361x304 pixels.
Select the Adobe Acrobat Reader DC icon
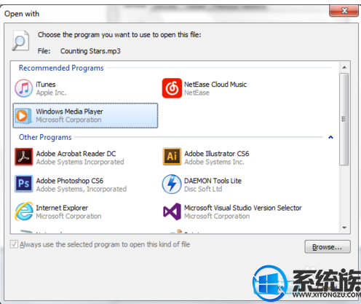tap(23, 157)
